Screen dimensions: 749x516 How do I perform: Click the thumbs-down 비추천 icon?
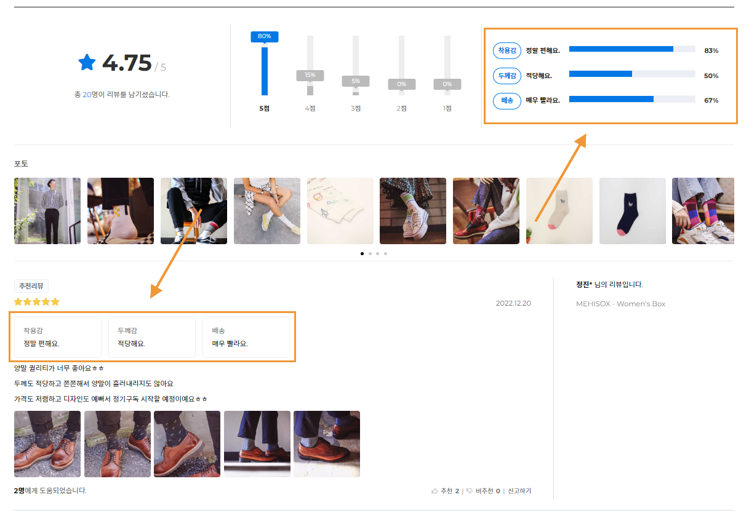point(470,491)
